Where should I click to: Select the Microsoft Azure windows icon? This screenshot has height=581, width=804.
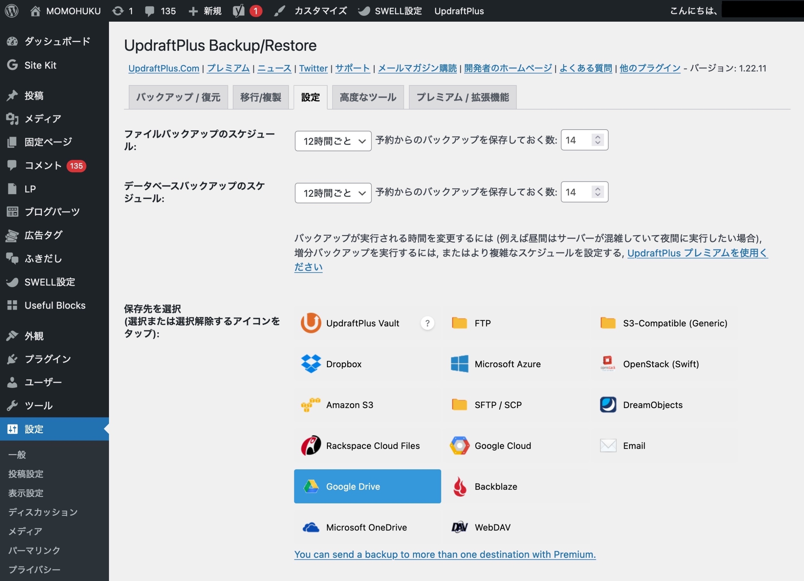click(459, 364)
